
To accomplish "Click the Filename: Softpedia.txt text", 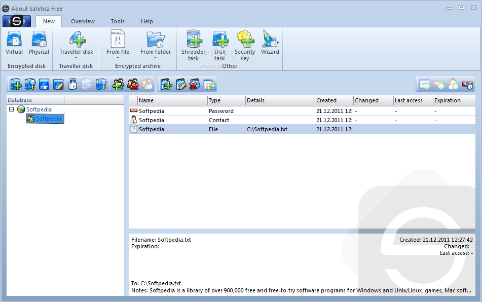I will (x=161, y=240).
